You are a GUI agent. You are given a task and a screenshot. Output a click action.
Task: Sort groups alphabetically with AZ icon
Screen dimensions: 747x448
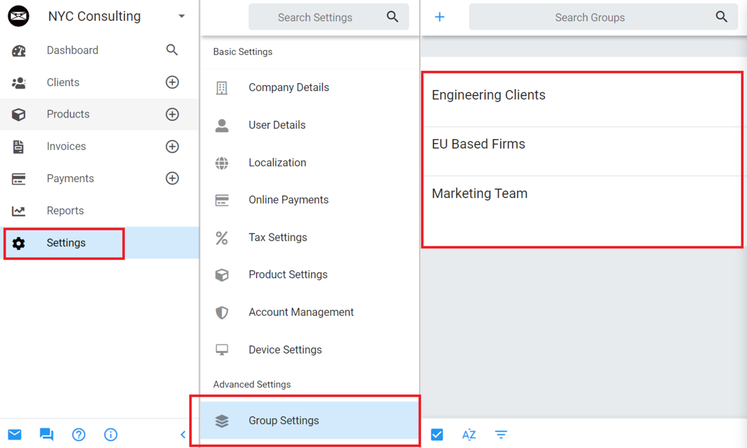point(469,435)
